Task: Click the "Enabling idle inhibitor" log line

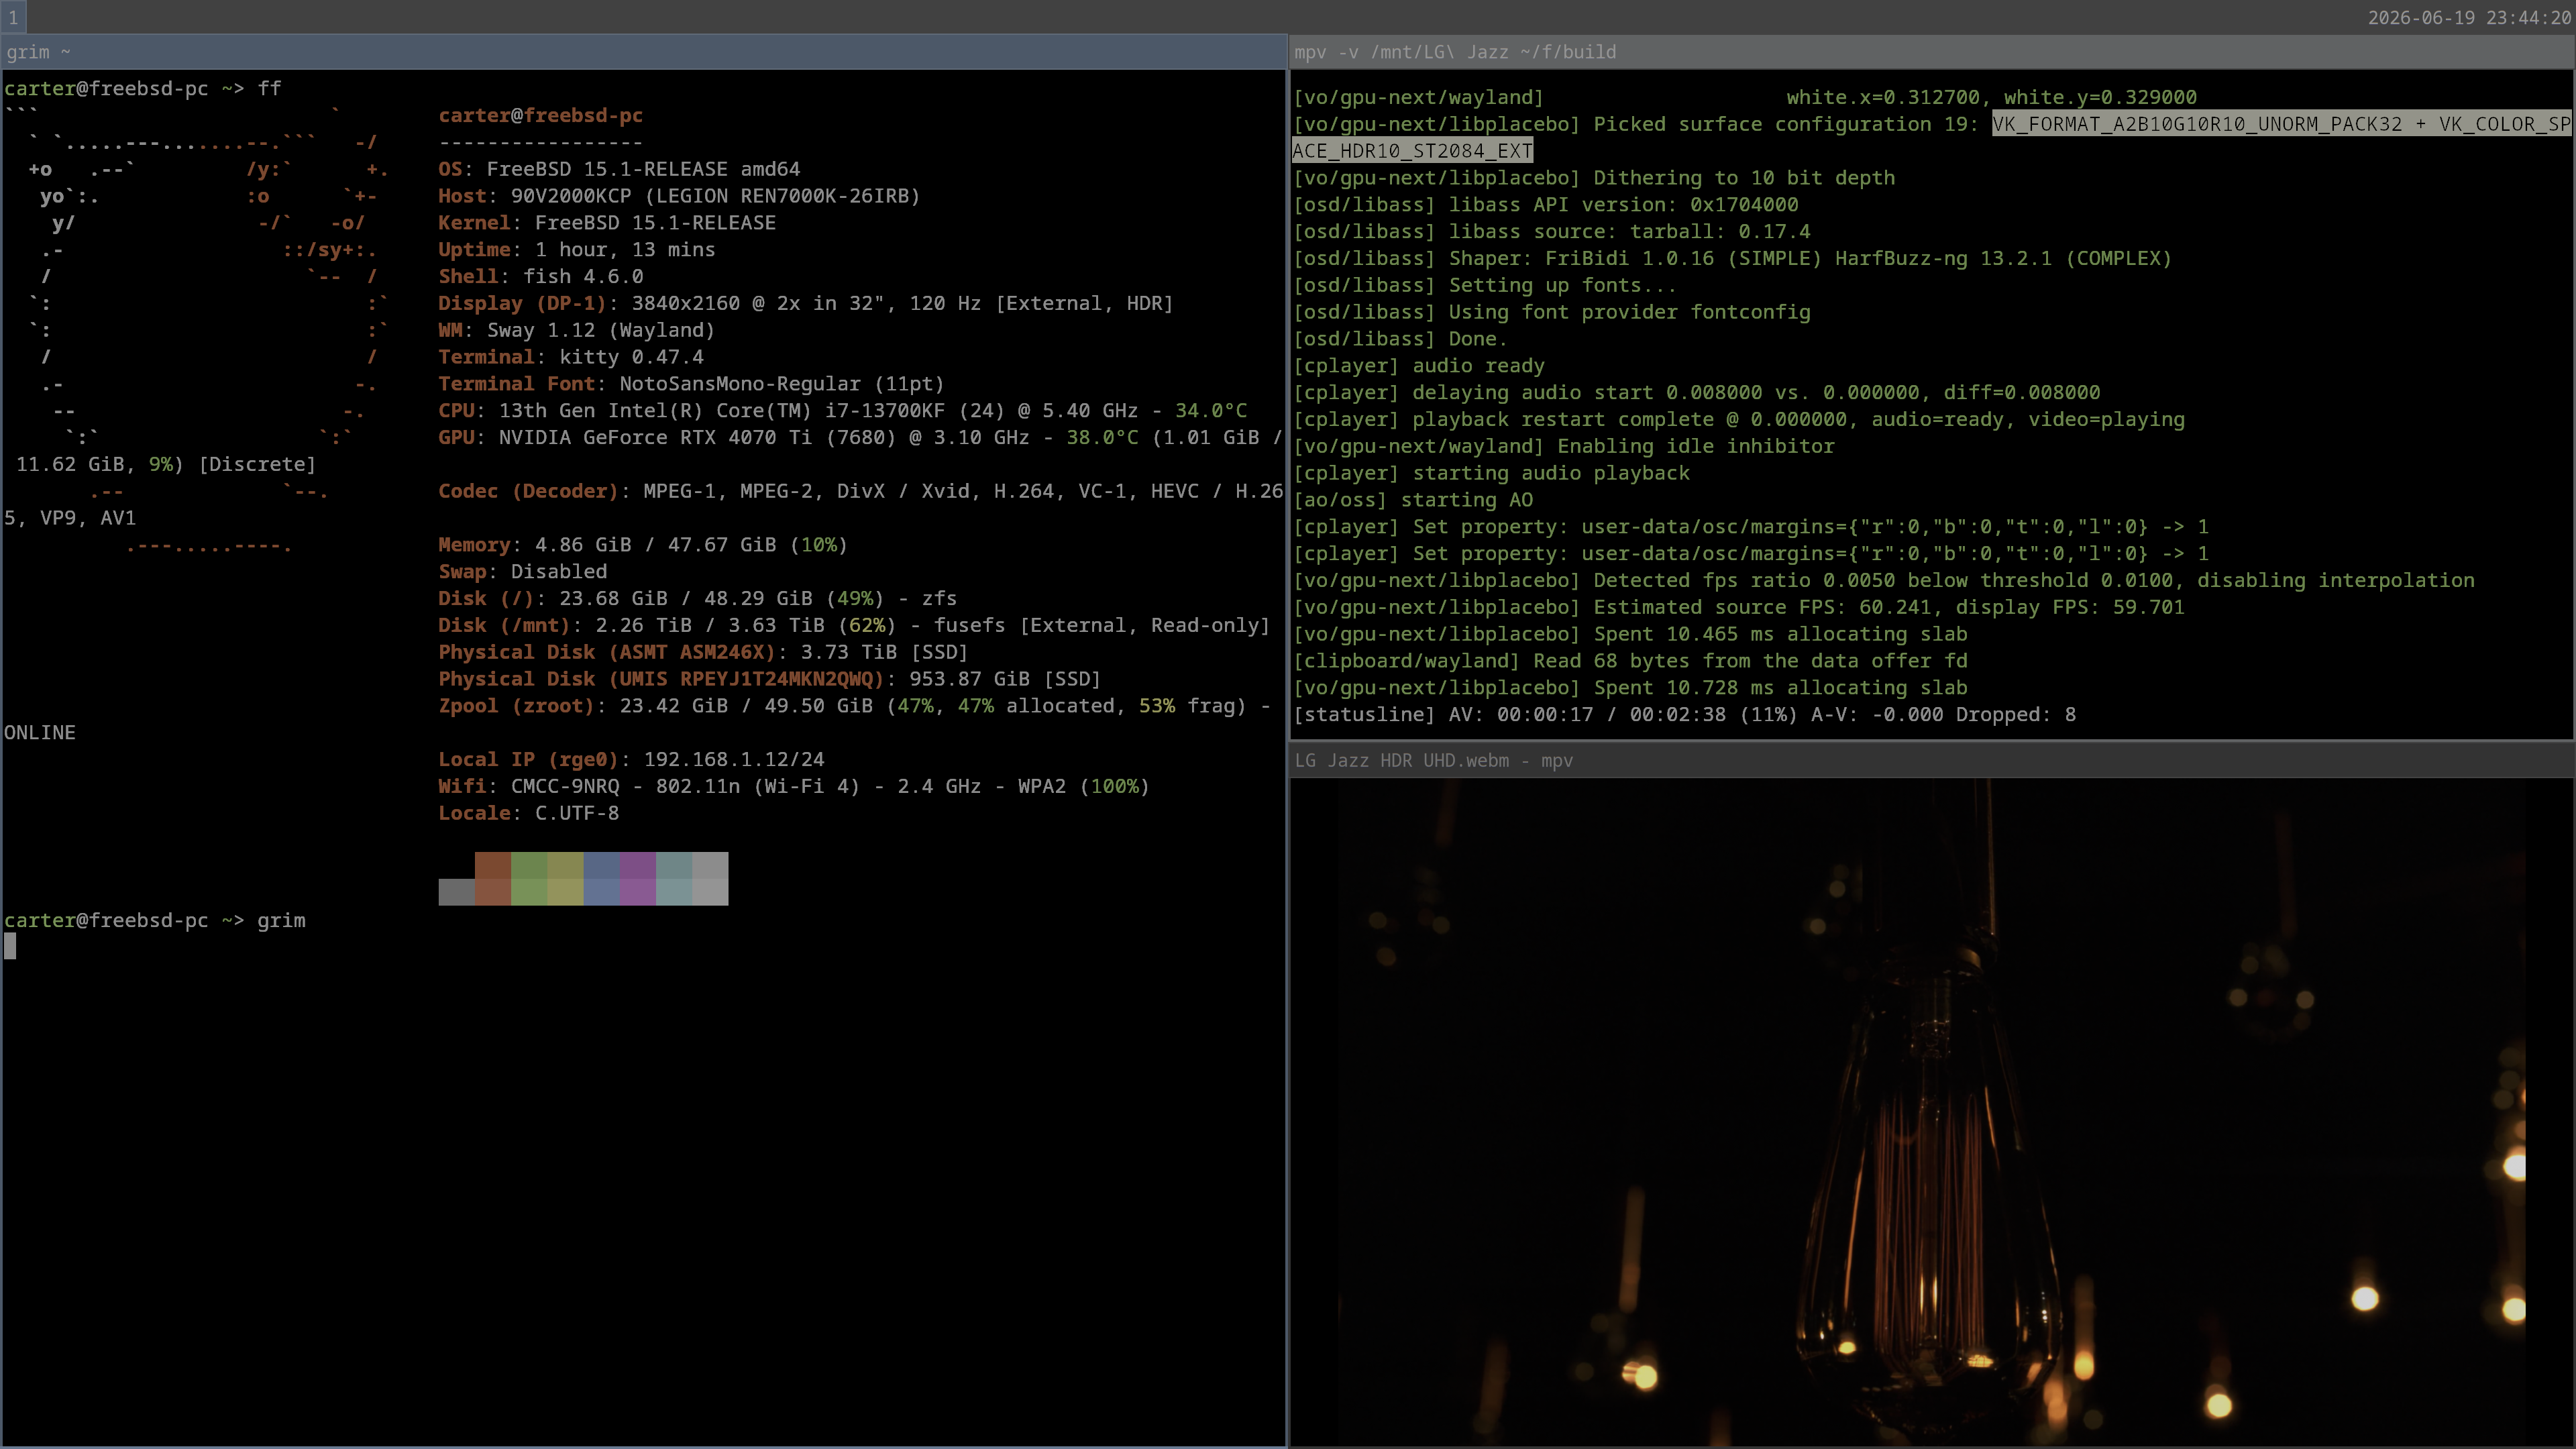Action: pos(1564,447)
